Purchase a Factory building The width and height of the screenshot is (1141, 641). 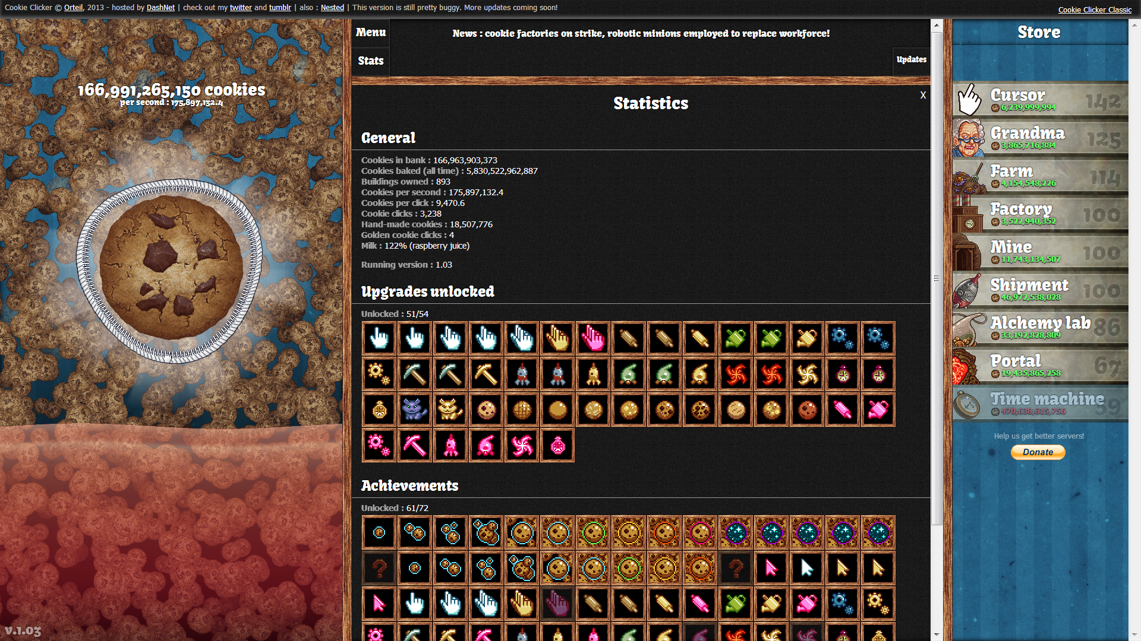coord(1040,214)
